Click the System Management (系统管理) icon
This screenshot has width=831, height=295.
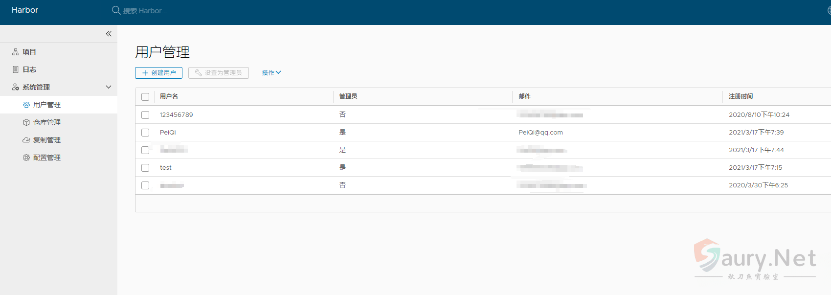coord(16,87)
